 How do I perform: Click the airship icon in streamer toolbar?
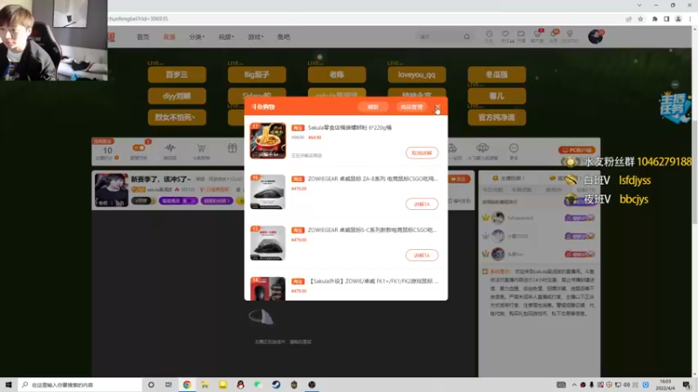coord(482,147)
